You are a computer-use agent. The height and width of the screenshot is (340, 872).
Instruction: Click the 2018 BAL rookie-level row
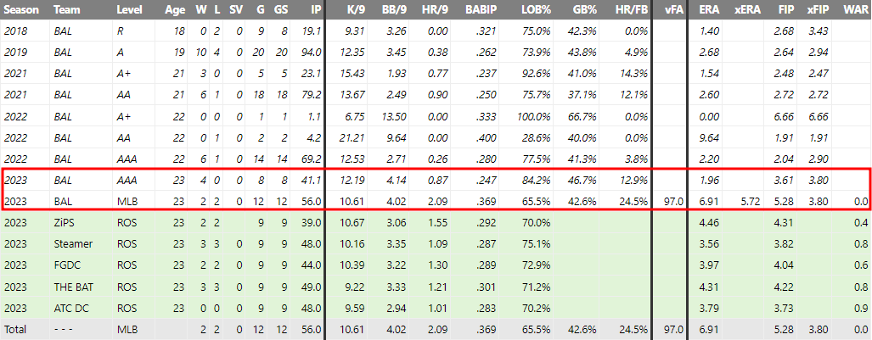click(436, 31)
